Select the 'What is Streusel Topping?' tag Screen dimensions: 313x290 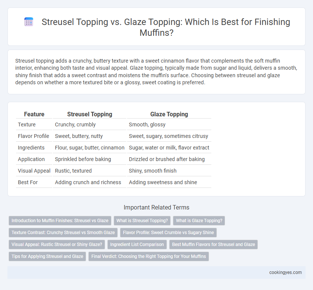[x=142, y=221]
